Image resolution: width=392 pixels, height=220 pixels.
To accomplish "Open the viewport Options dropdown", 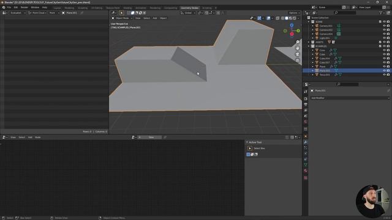I will pyautogui.click(x=294, y=13).
